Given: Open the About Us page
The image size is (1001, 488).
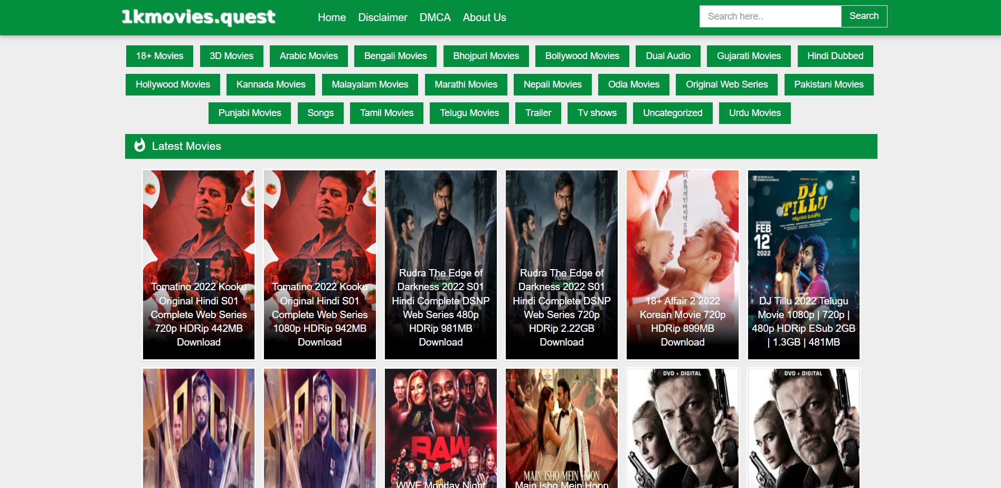Looking at the screenshot, I should (x=484, y=17).
